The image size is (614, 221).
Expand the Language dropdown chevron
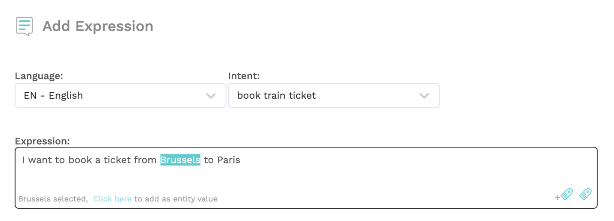[210, 96]
